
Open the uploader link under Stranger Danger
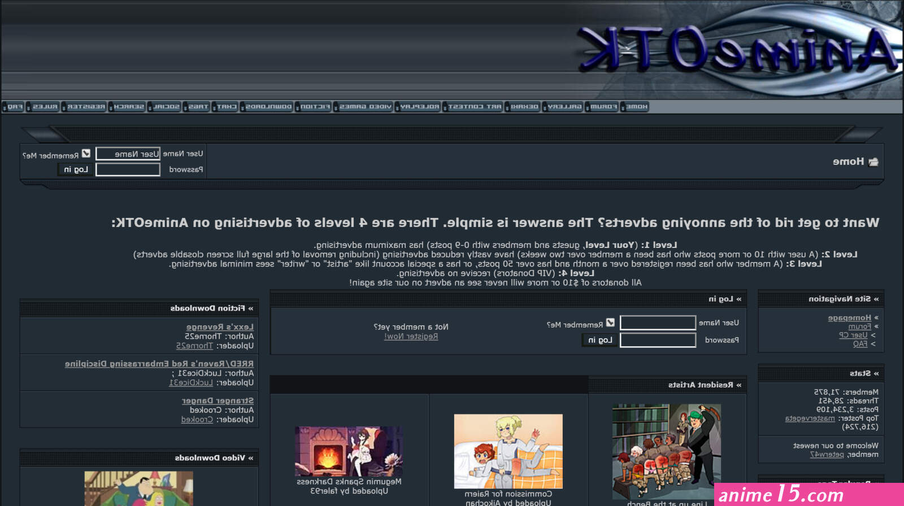(x=197, y=420)
